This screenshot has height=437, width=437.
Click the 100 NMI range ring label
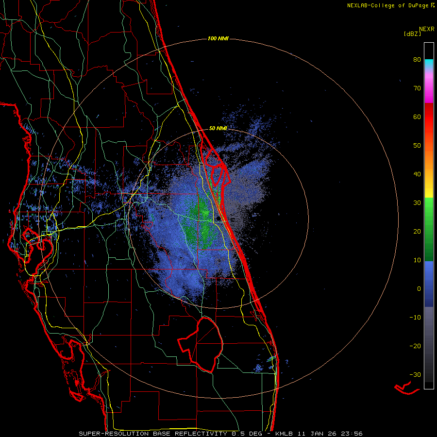(x=218, y=38)
